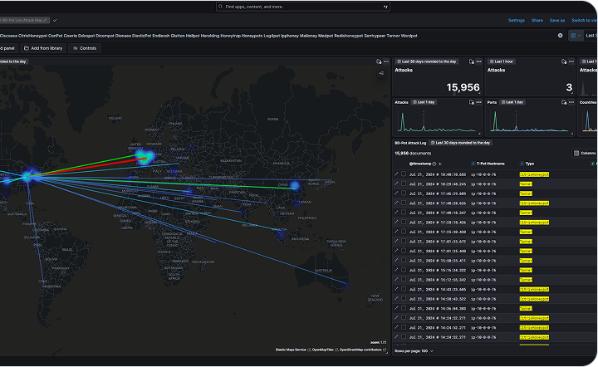Expand document details for the 18:25:48.245 row
Screen dimensions: 598x367
396,183
